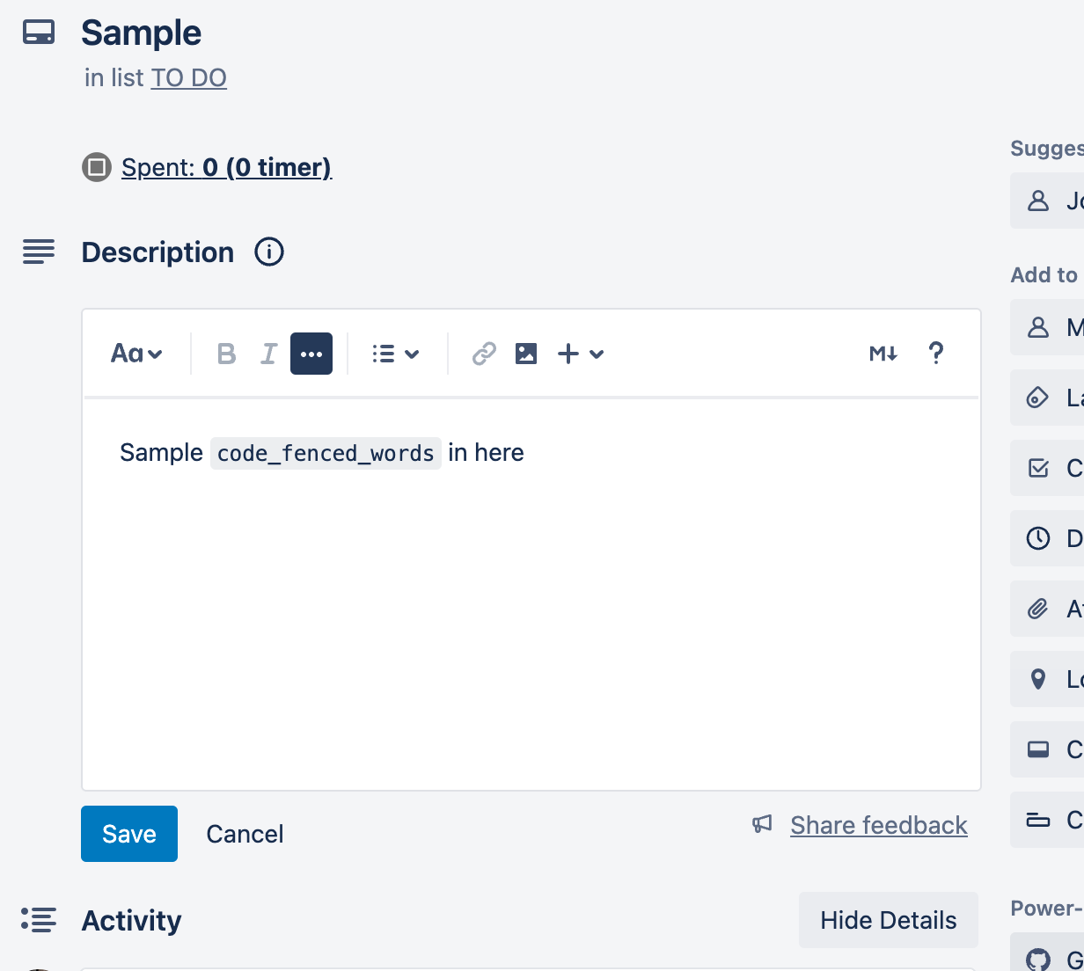Expand the lists dropdown
This screenshot has width=1084, height=971.
point(395,354)
